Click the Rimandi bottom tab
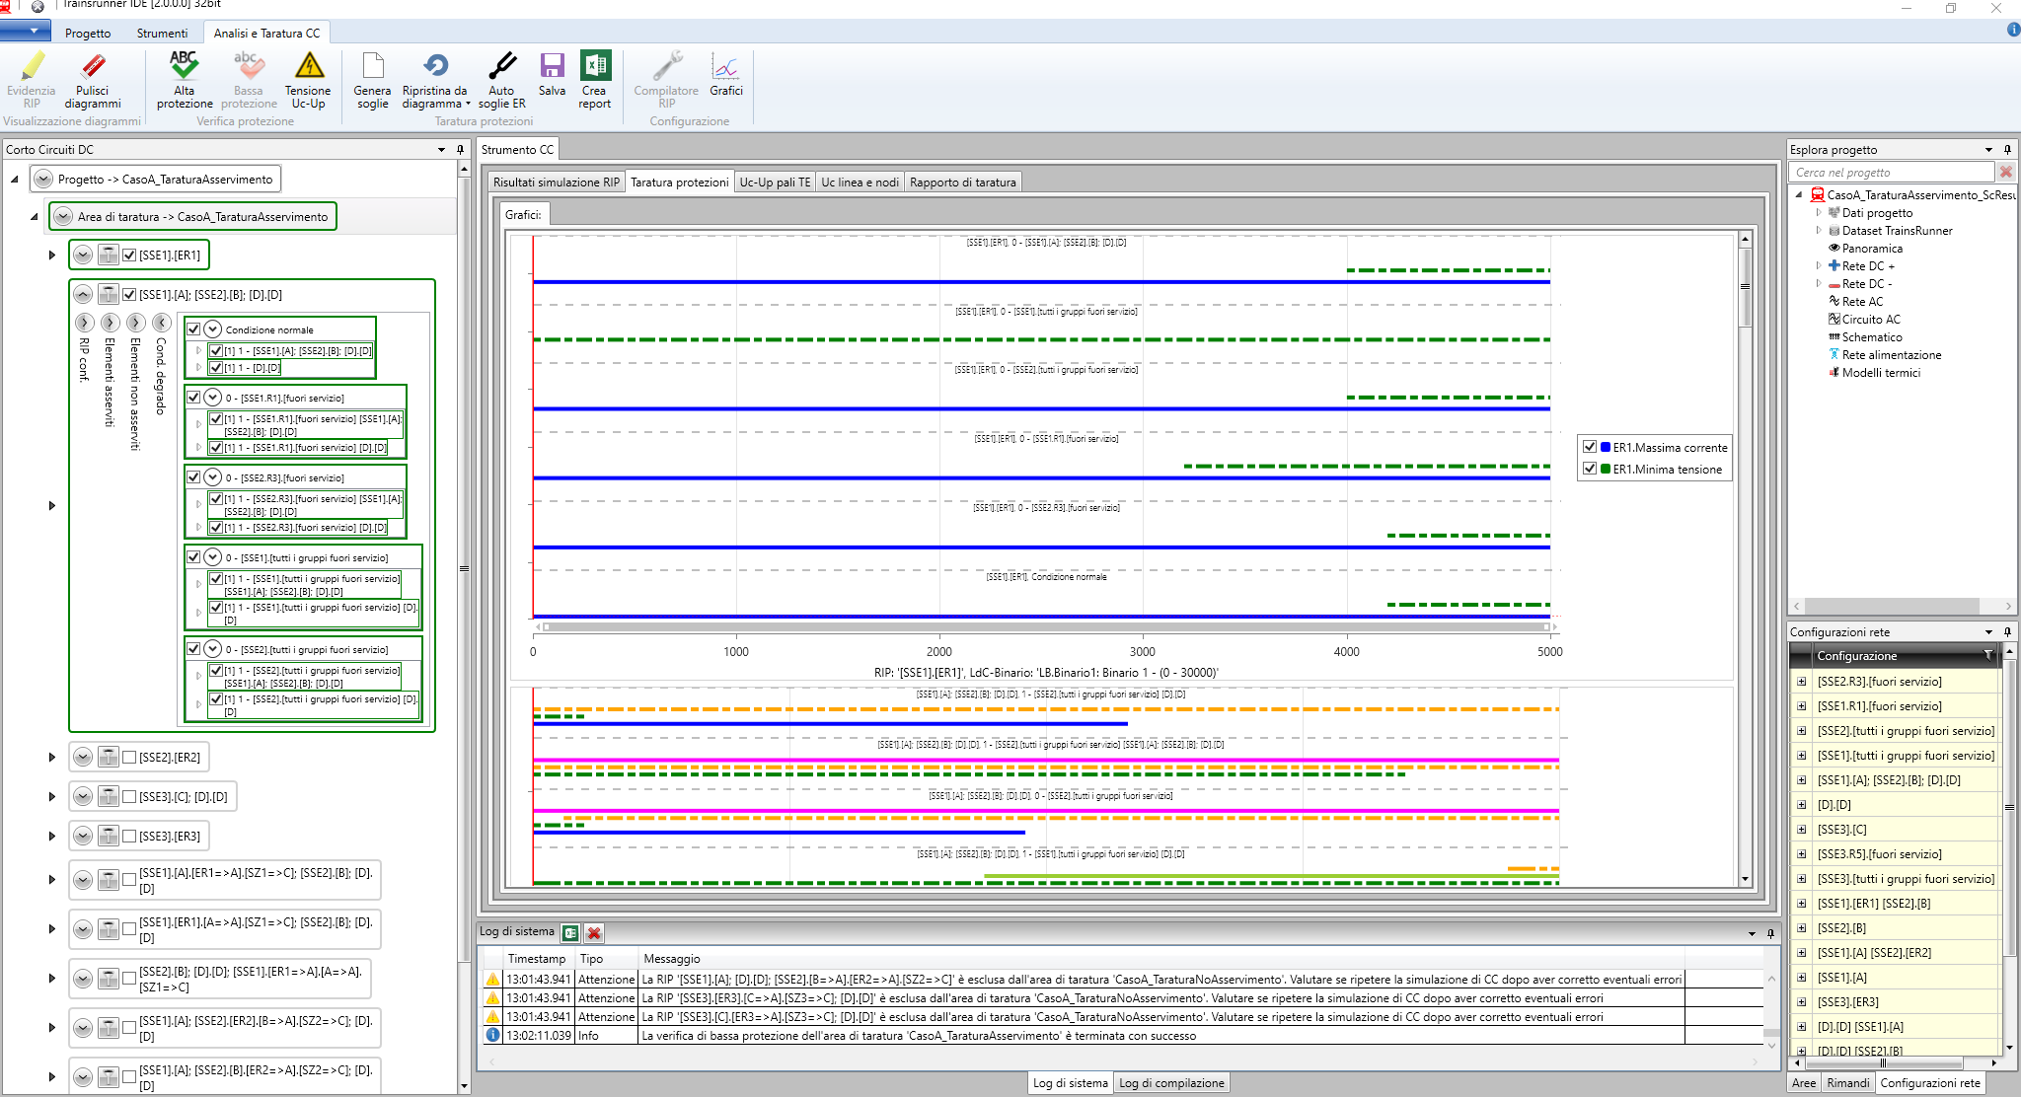Screen dimensions: 2021x1097 1847,1083
